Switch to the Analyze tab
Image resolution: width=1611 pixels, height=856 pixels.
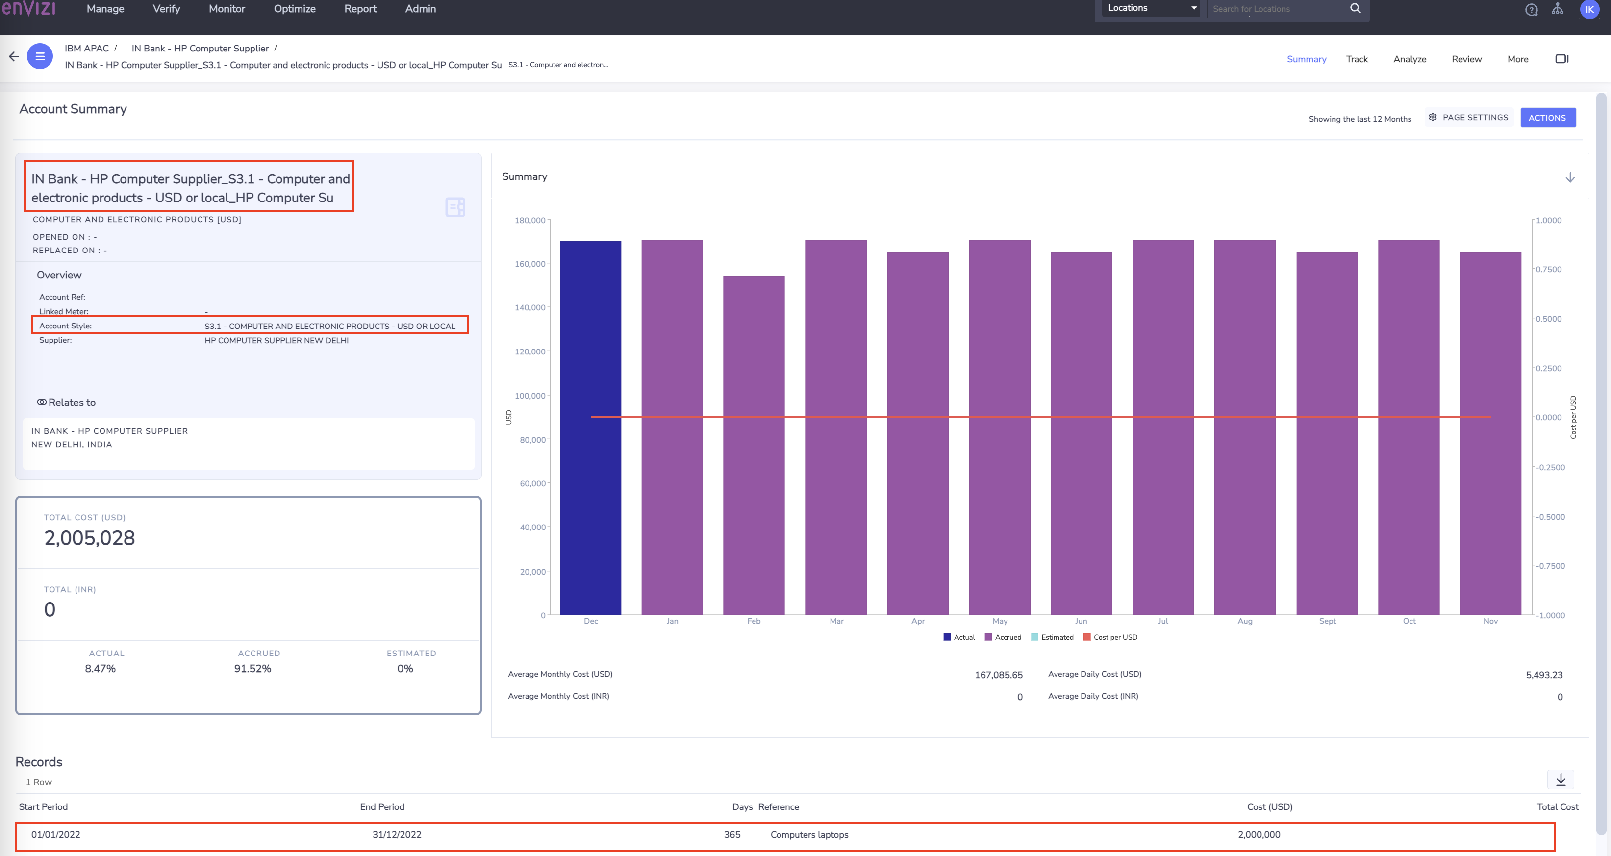1409,59
